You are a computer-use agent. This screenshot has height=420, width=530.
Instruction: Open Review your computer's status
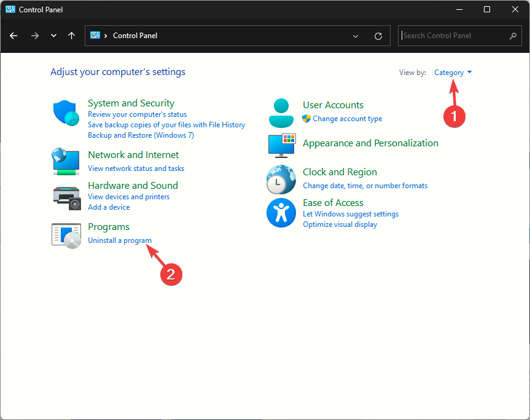[x=137, y=114]
